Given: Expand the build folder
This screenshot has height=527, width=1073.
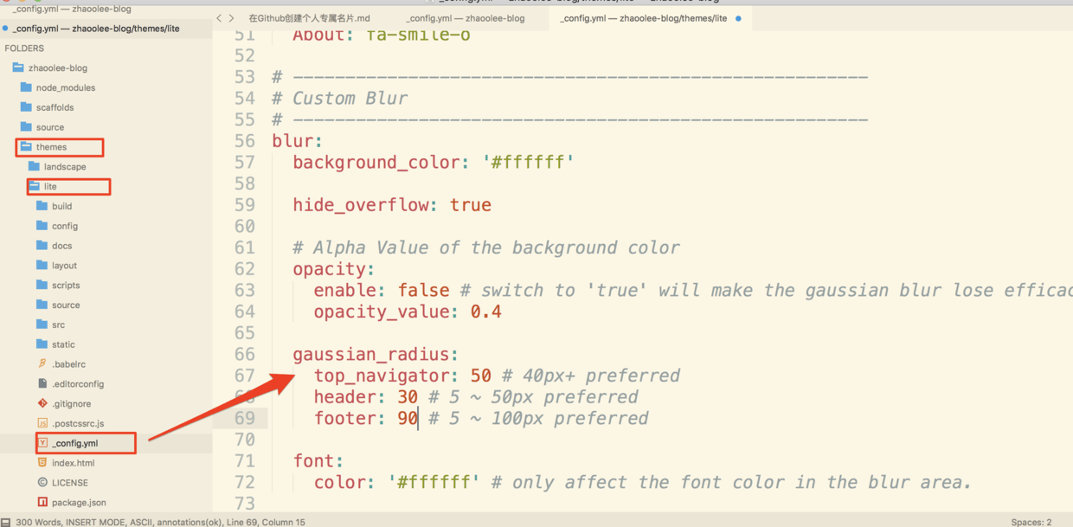Looking at the screenshot, I should (x=61, y=206).
